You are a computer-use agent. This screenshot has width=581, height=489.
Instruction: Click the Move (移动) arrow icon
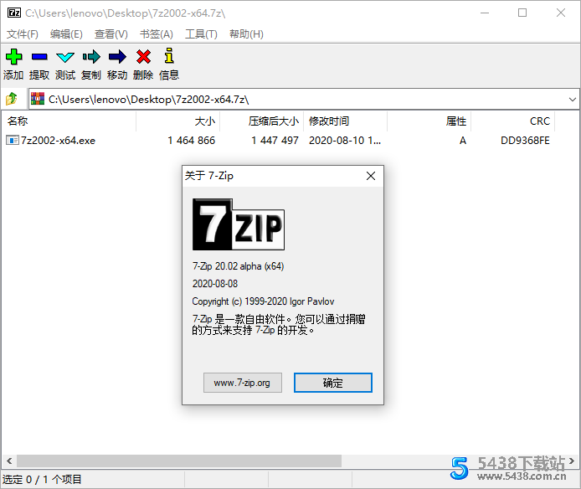click(x=117, y=57)
